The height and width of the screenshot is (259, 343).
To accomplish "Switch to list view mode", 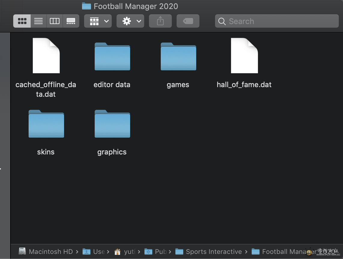I will point(38,21).
